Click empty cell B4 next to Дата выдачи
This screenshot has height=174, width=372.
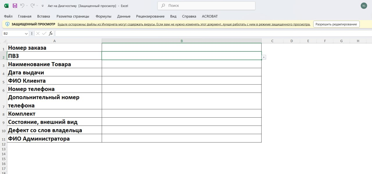(x=182, y=72)
